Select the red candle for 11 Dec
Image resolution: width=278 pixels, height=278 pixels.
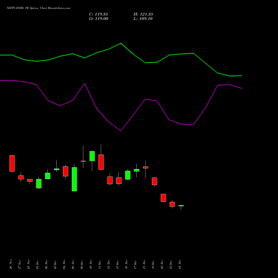101,162
